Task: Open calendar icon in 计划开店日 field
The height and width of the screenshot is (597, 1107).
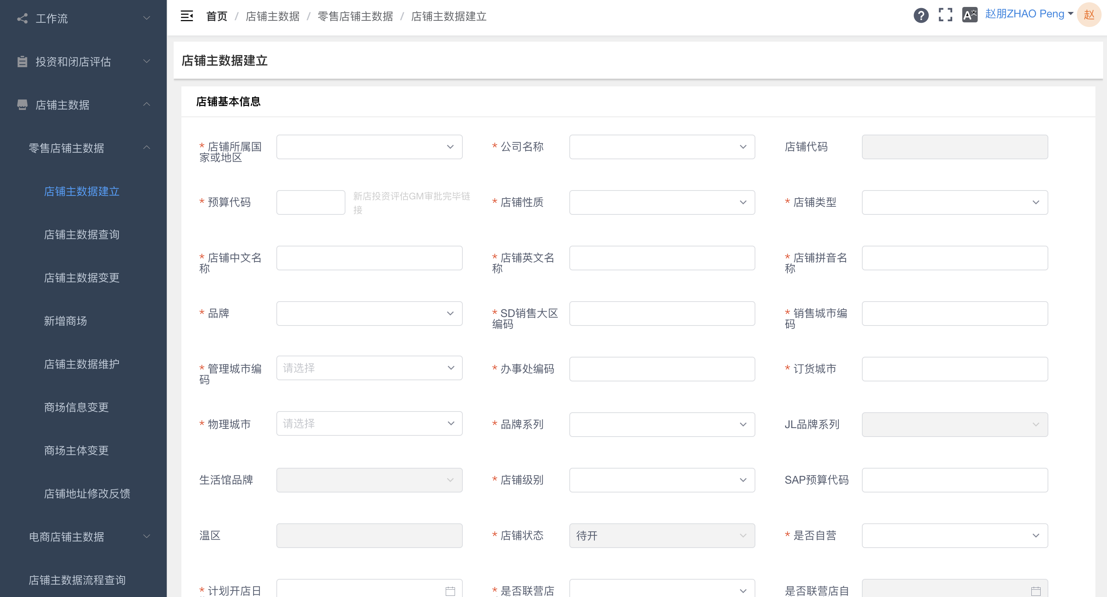Action: click(450, 591)
